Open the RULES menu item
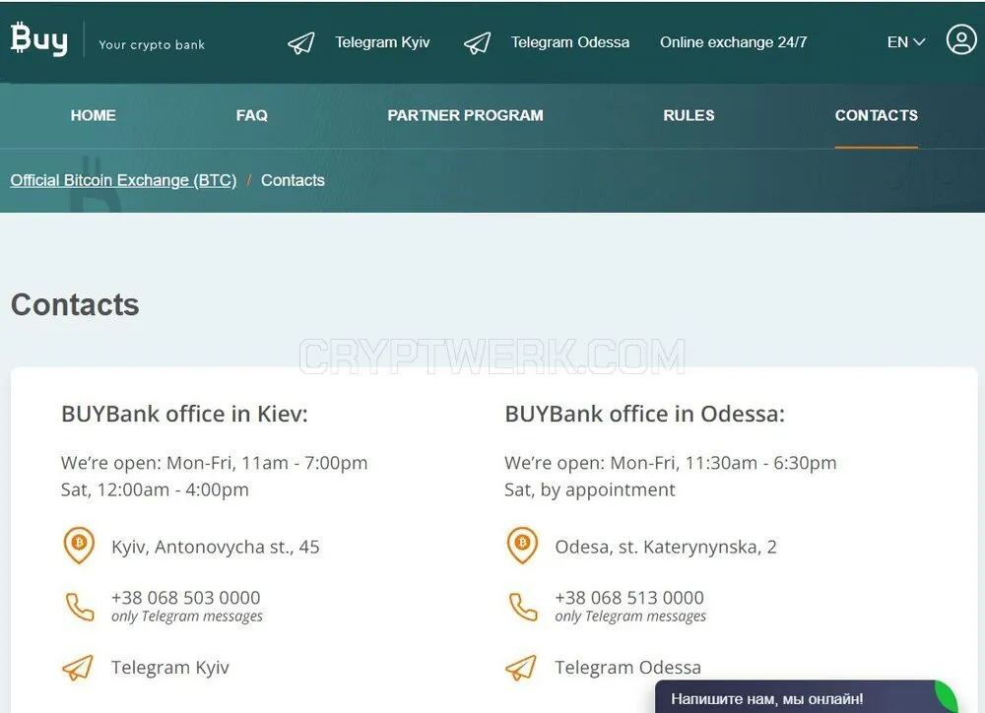 pos(689,115)
